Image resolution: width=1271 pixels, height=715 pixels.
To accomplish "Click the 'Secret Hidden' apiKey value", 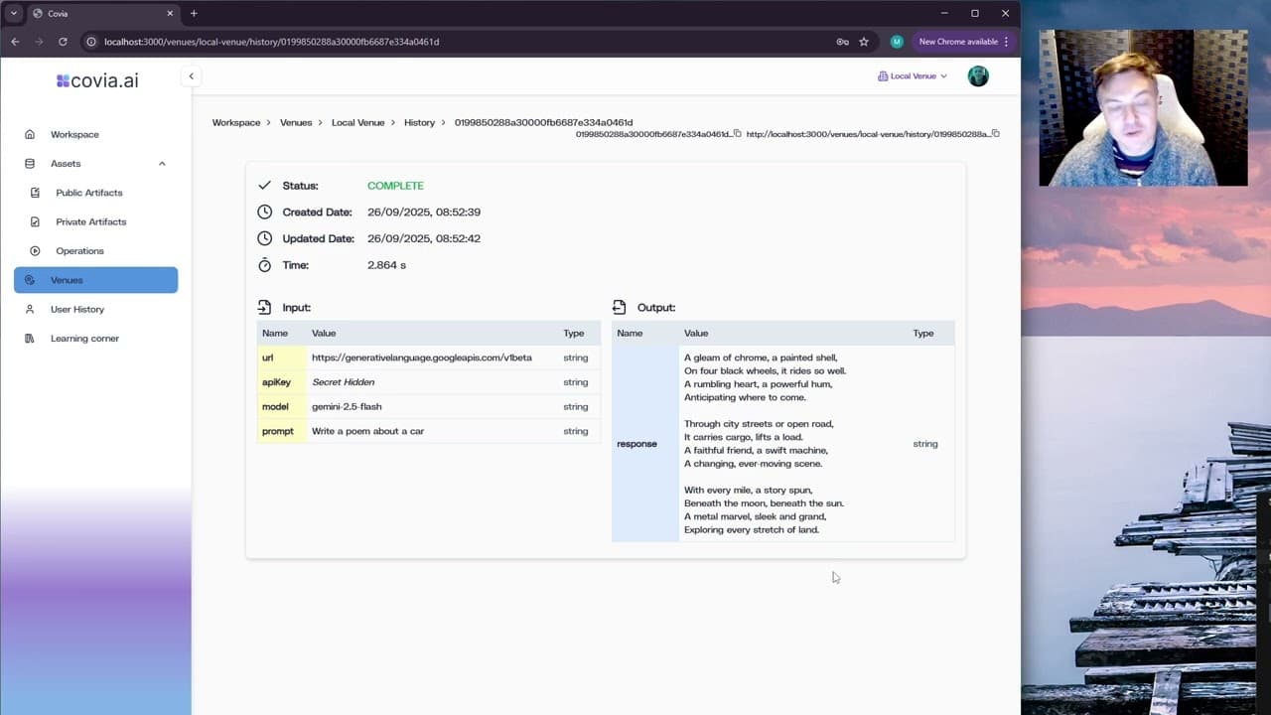I will click(344, 382).
